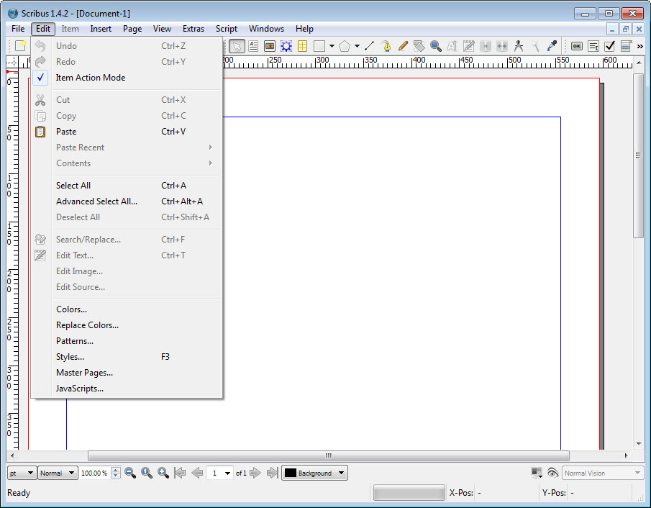Open the page number dropdown

220,473
